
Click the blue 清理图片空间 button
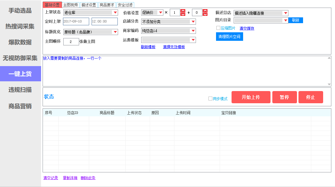(x=229, y=37)
